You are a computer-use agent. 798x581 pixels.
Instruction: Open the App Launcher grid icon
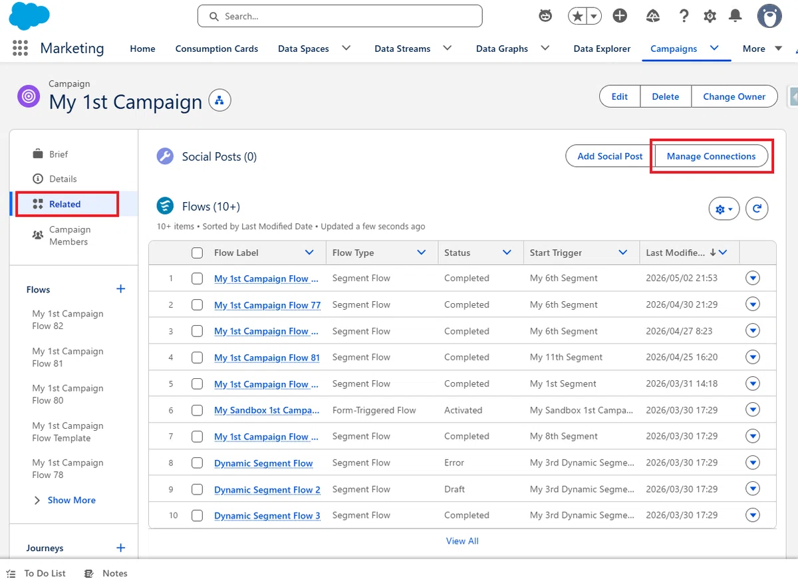point(21,48)
